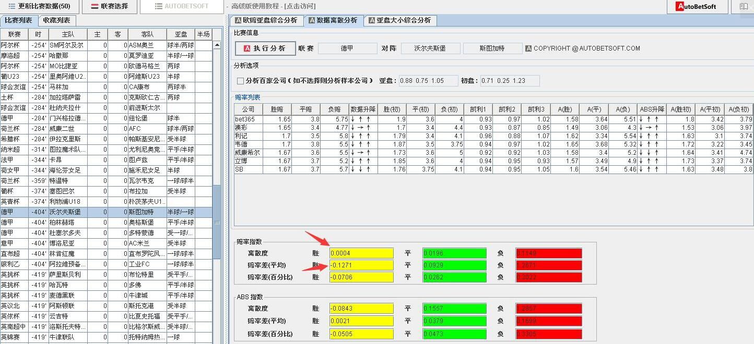Sort by 胜赔 column header

[277, 109]
